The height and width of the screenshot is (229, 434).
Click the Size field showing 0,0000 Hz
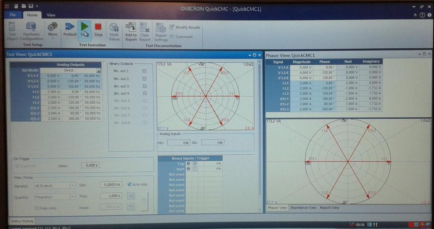pos(111,184)
